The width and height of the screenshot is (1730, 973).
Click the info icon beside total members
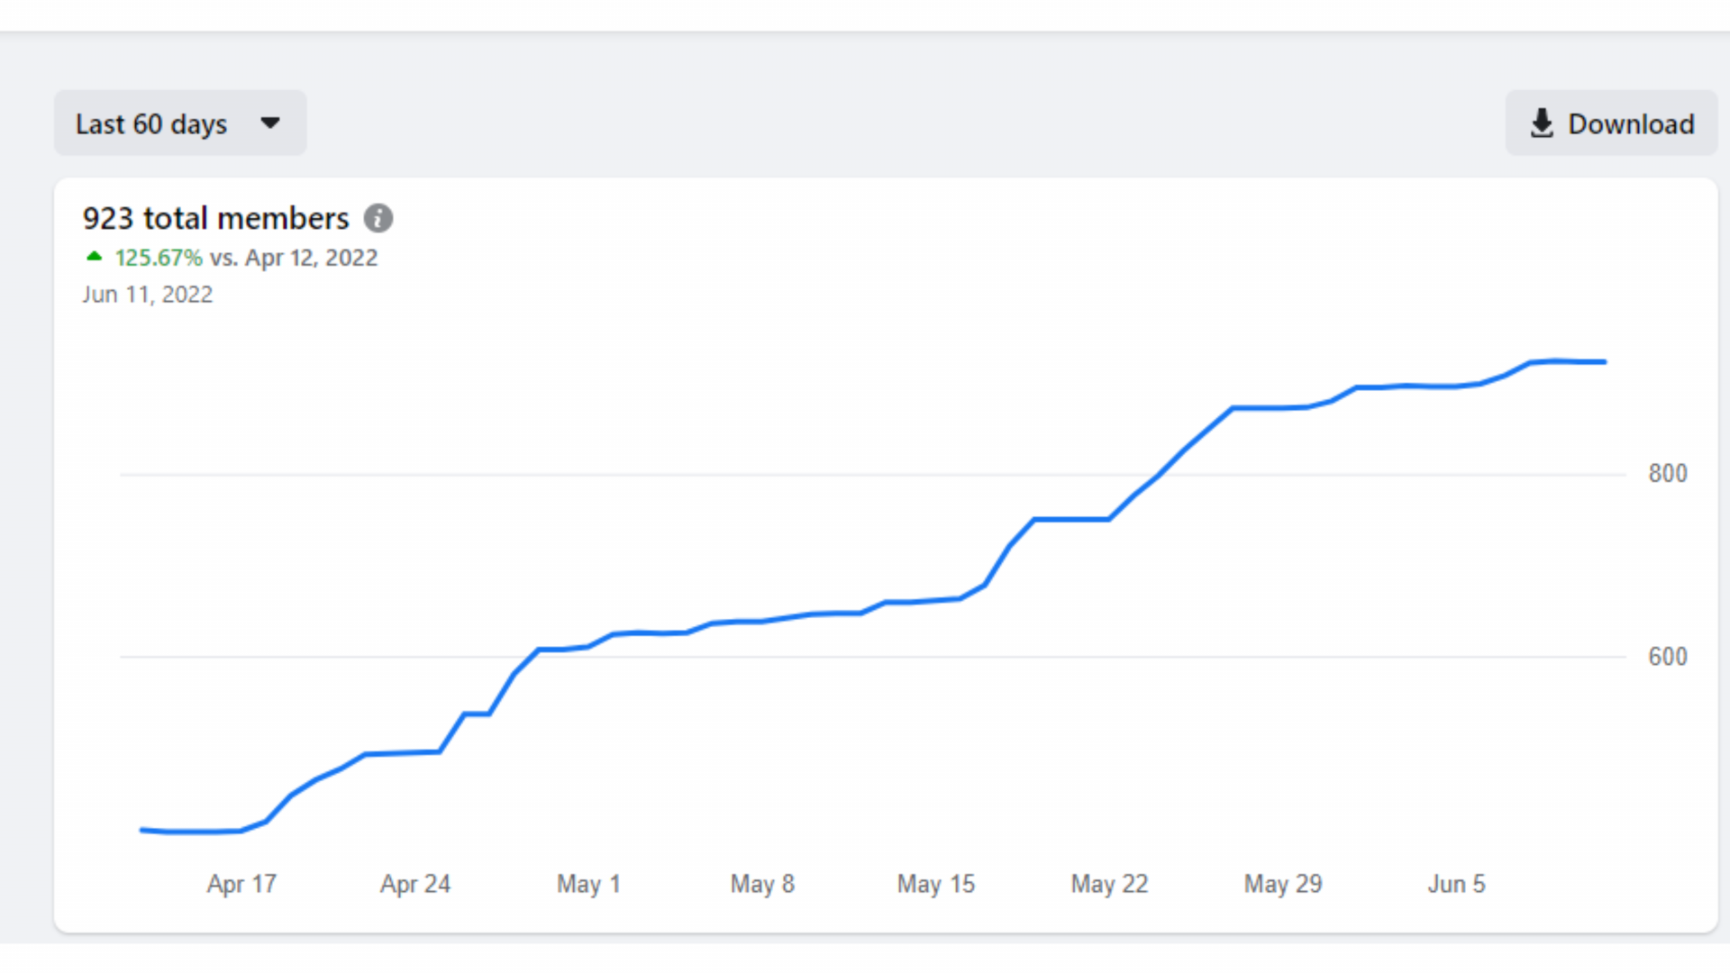(378, 218)
